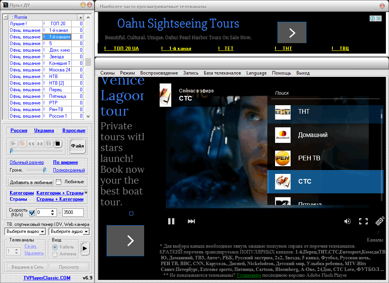389x283 pixels.
Task: Open the Выберите видео dropdown
Action: (x=42, y=232)
